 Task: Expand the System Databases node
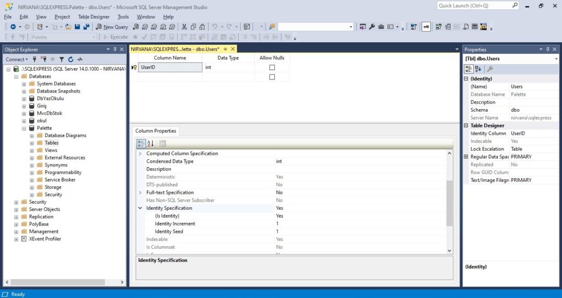coord(24,84)
